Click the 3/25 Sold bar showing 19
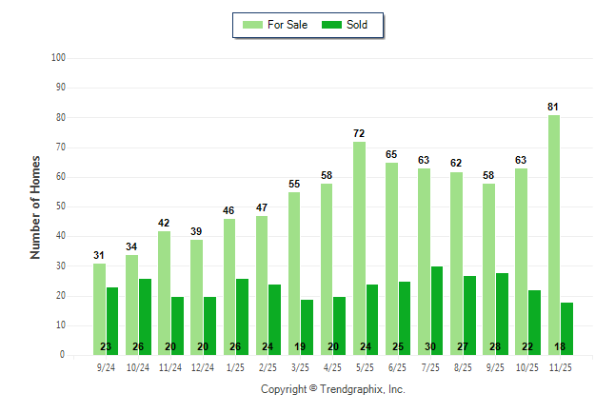615x413 pixels. (307, 326)
